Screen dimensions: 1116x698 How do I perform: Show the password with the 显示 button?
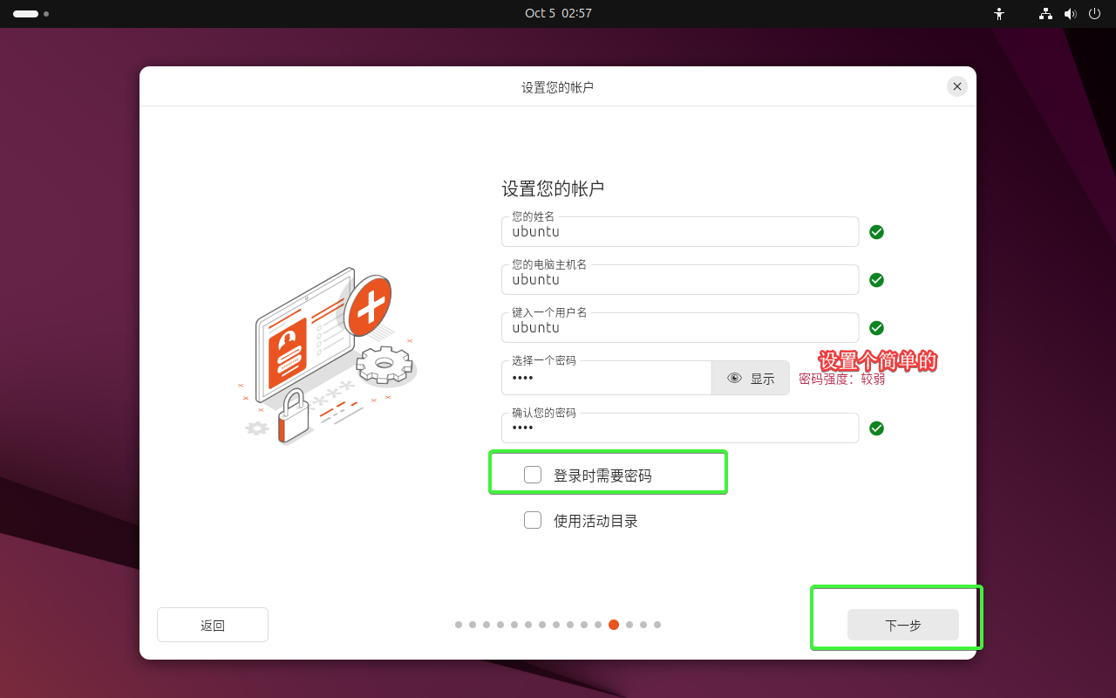pyautogui.click(x=751, y=378)
